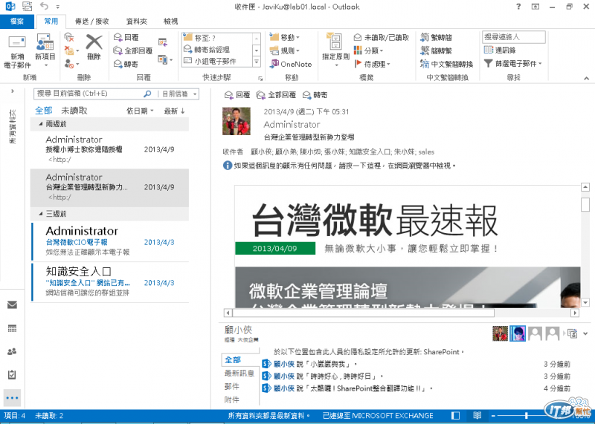595x424 pixels.
Task: Click the reading view icon in status bar
Action: [477, 416]
